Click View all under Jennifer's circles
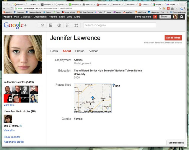This screenshot has height=150, width=189. [9, 105]
